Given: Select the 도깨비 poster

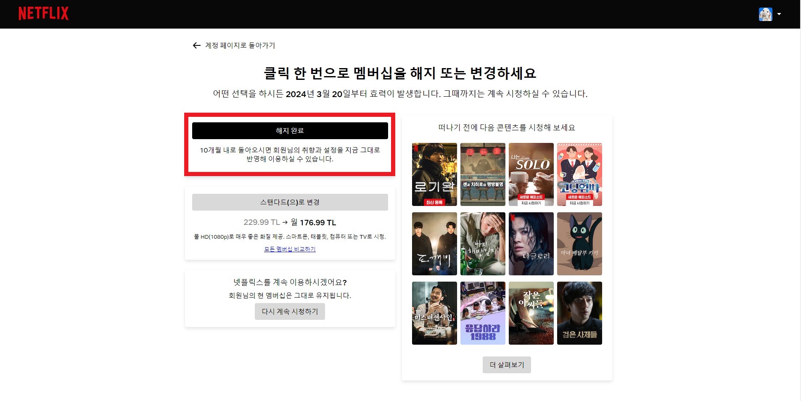Looking at the screenshot, I should pyautogui.click(x=434, y=243).
